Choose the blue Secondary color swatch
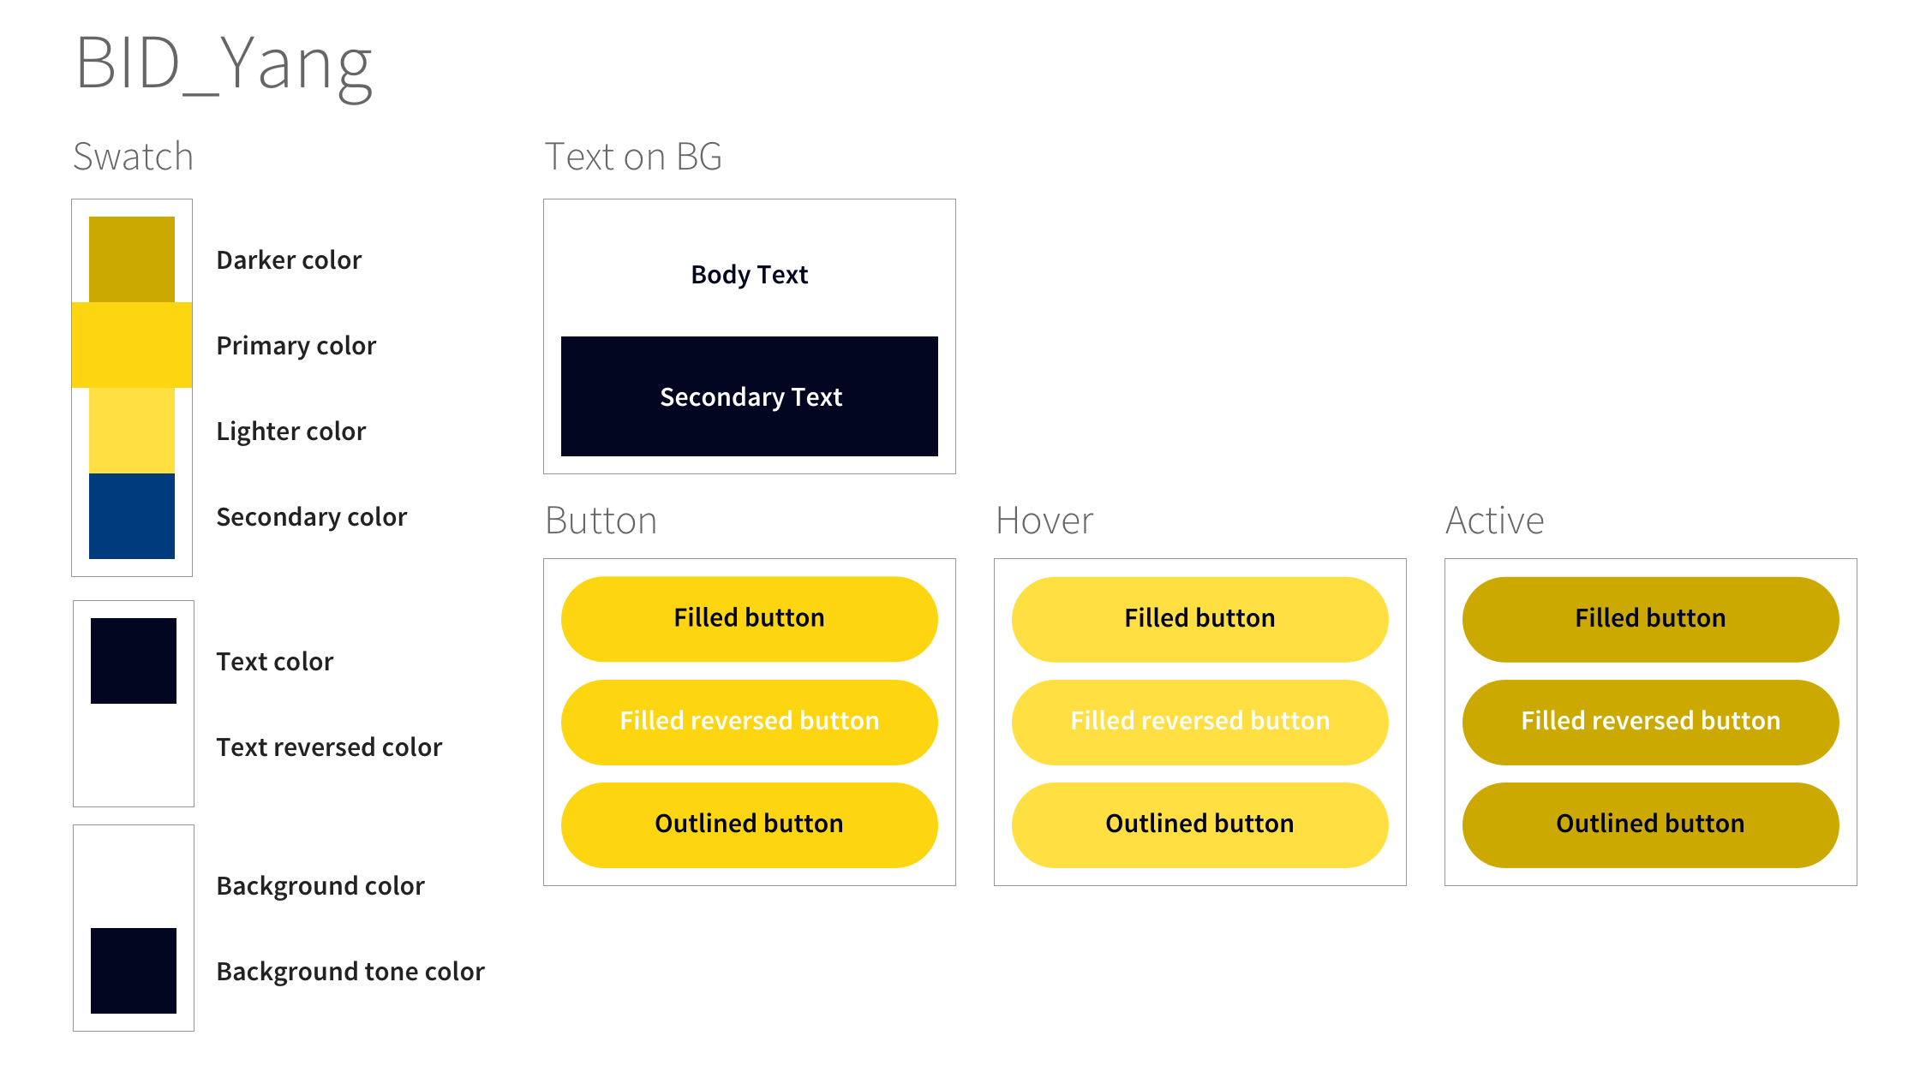Viewport: 1908px width, 1089px height. coord(132,516)
